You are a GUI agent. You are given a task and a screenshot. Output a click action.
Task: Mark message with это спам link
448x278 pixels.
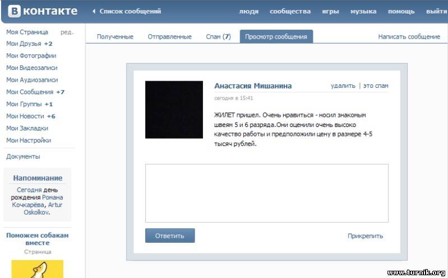point(376,86)
